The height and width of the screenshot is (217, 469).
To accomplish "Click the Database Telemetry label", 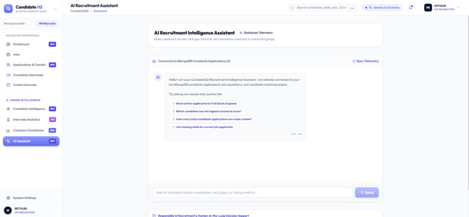I will (x=258, y=33).
